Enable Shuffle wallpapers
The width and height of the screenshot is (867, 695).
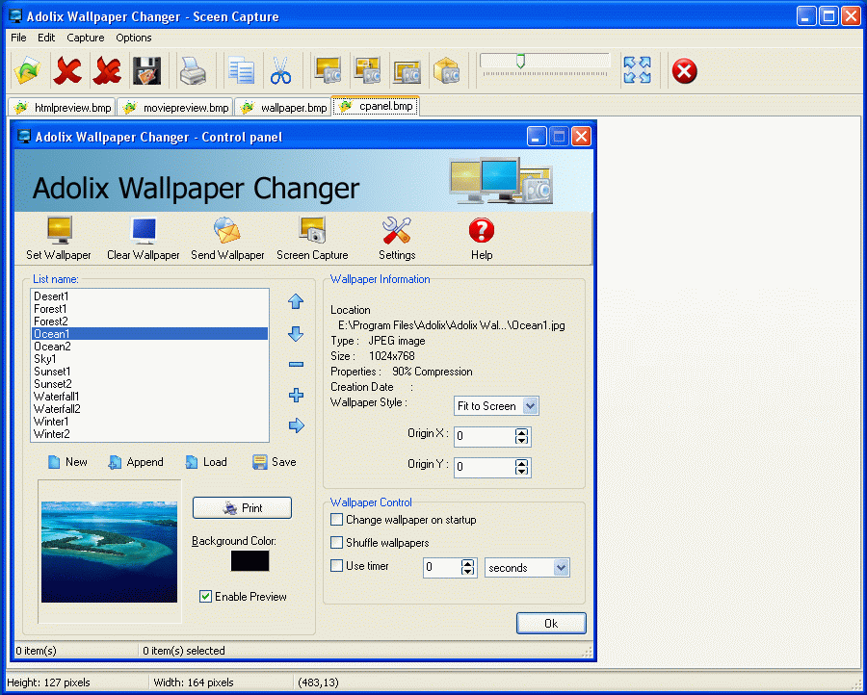click(337, 542)
